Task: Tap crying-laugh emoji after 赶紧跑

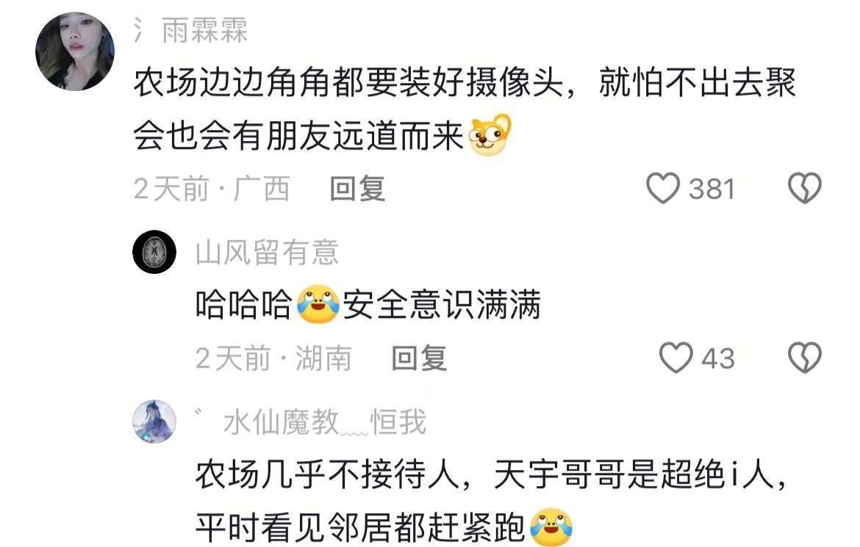Action: pyautogui.click(x=551, y=527)
